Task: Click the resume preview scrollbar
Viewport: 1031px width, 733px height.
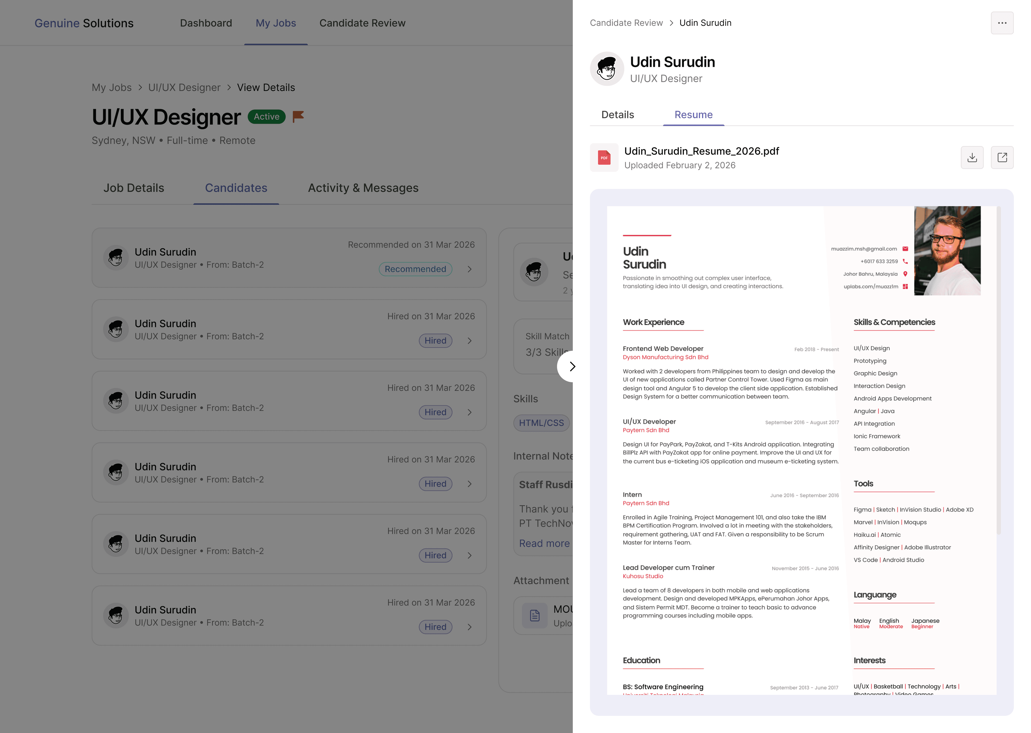Action: click(x=999, y=370)
